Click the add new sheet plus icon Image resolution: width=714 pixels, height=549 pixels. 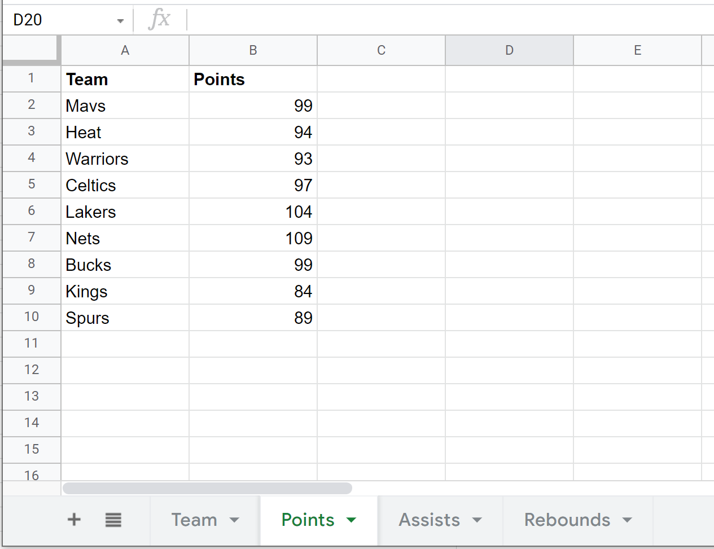(x=74, y=520)
